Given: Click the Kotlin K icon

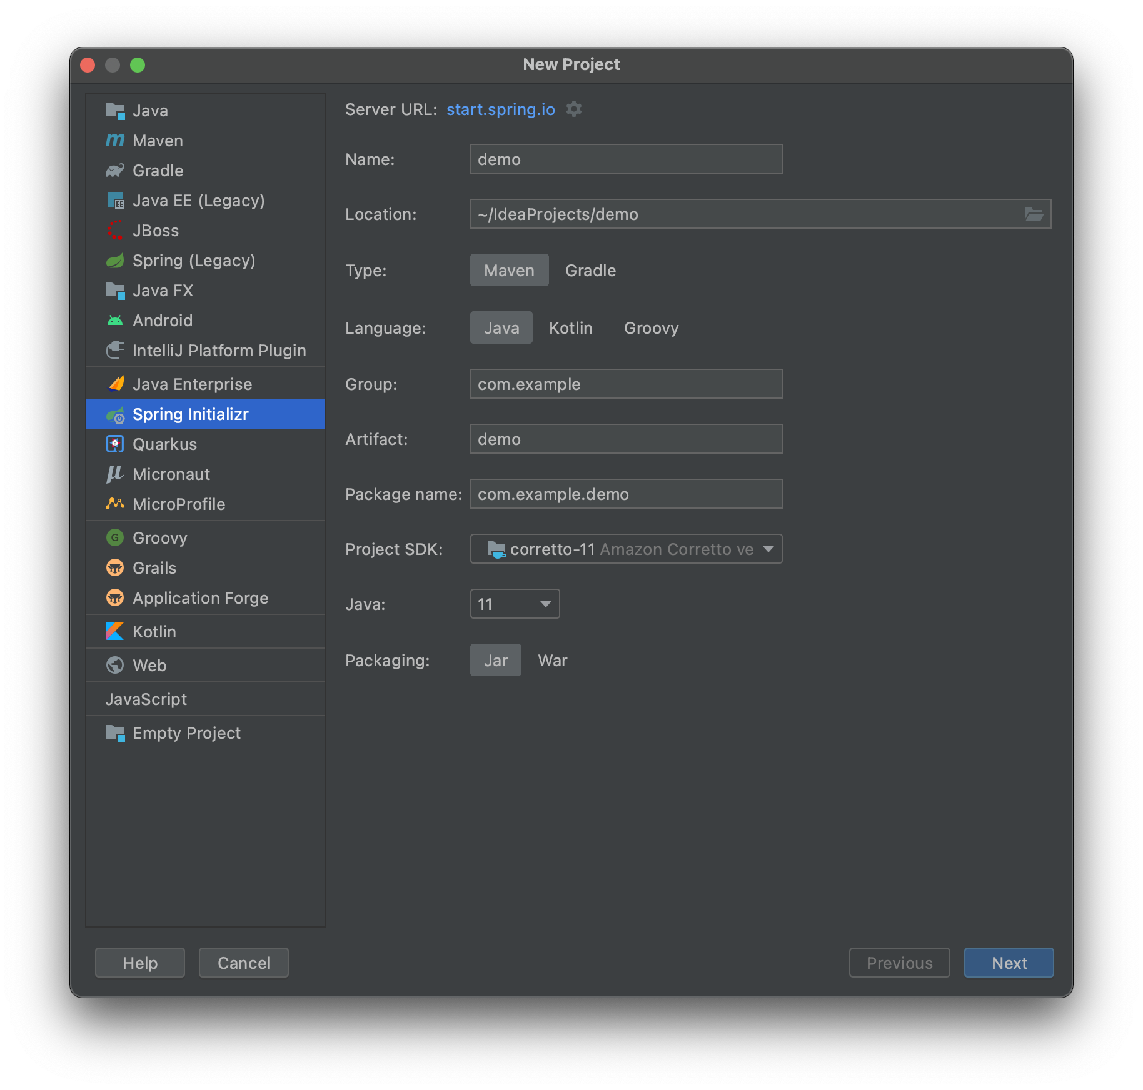Looking at the screenshot, I should 115,632.
